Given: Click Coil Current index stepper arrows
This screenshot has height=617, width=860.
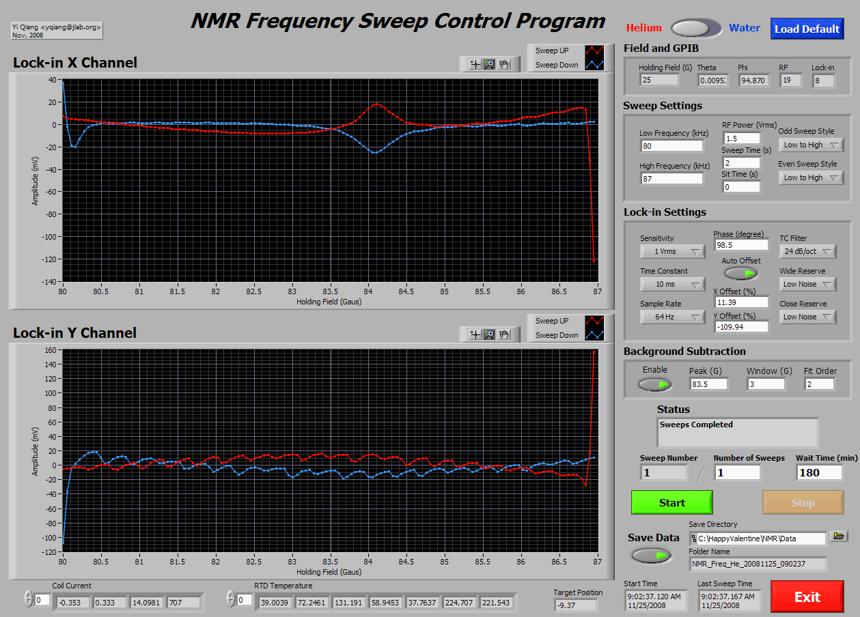Looking at the screenshot, I should coord(28,599).
